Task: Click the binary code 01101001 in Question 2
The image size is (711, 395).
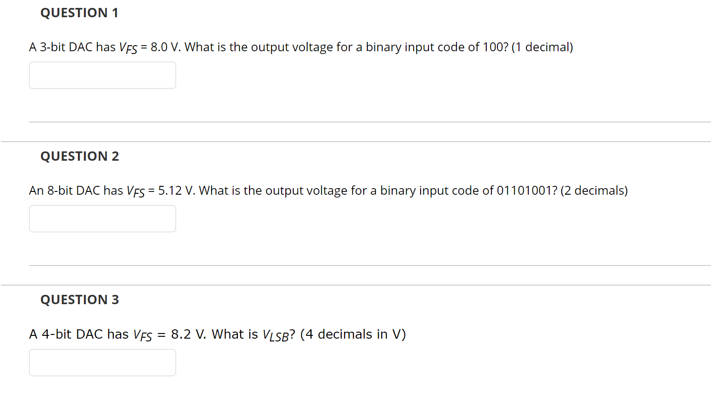Action: (525, 190)
